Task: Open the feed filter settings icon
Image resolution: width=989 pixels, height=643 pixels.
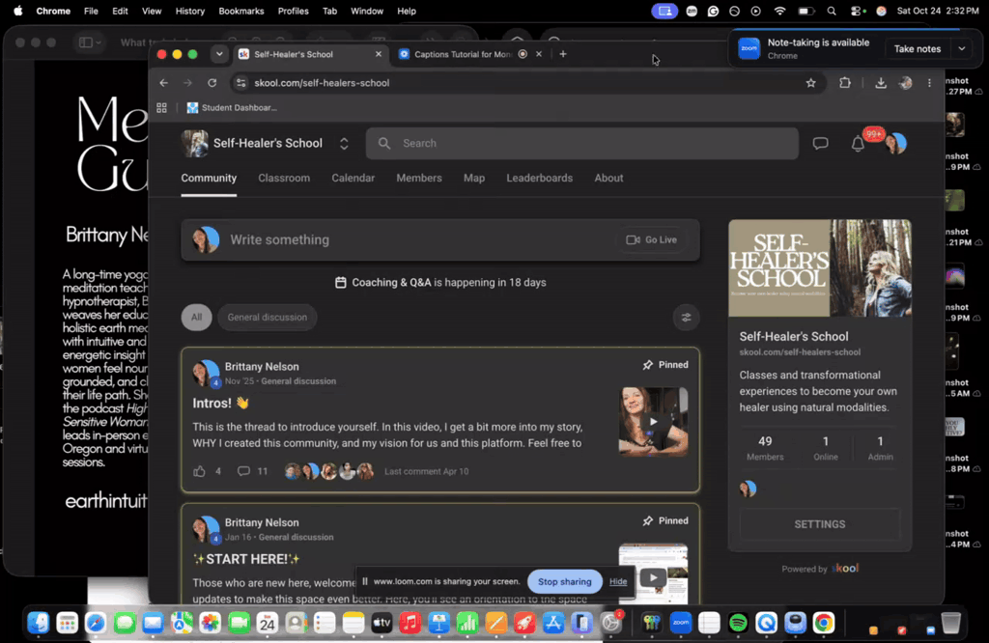Action: [687, 318]
